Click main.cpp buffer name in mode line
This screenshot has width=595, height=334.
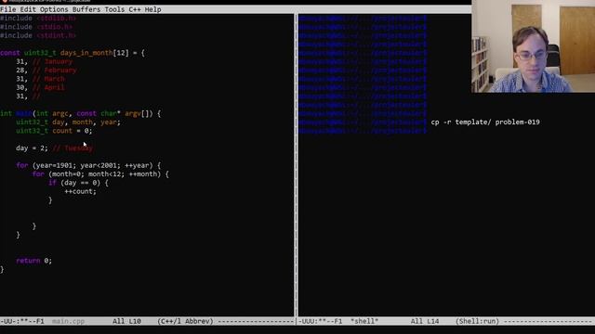coord(68,321)
